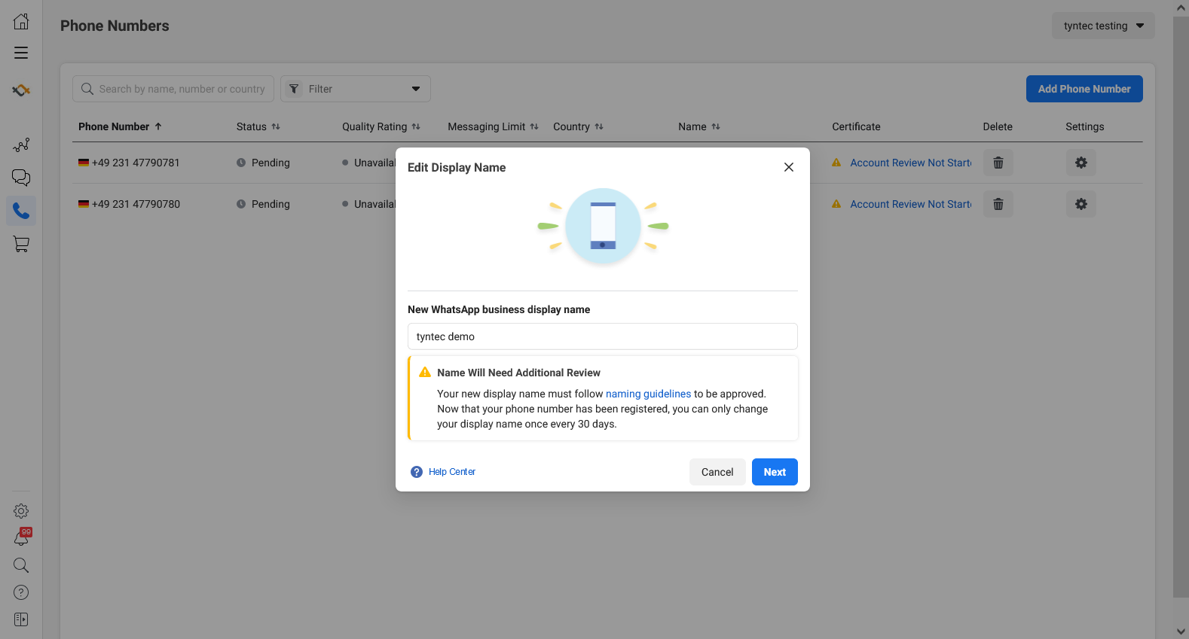Click the Certificate column header
1189x639 pixels.
[x=856, y=126]
